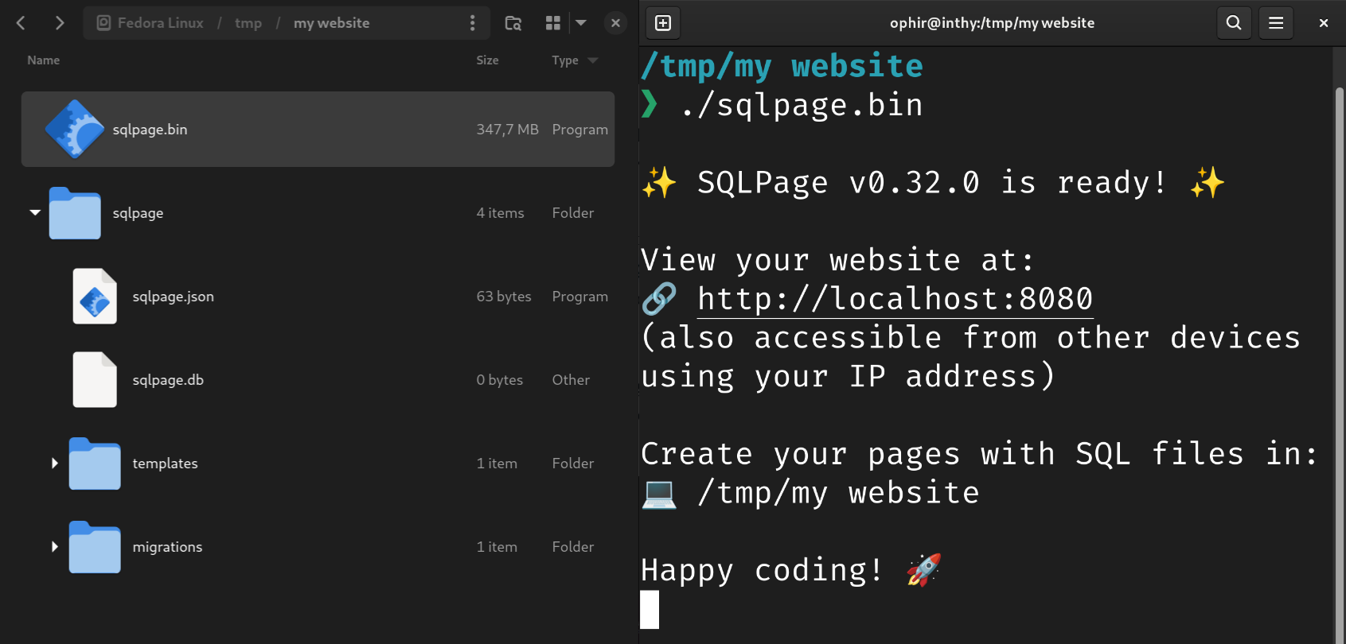Expand the migrations folder

click(x=54, y=546)
